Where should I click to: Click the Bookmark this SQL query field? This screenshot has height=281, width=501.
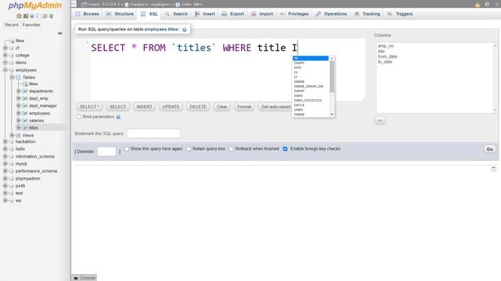coord(153,133)
